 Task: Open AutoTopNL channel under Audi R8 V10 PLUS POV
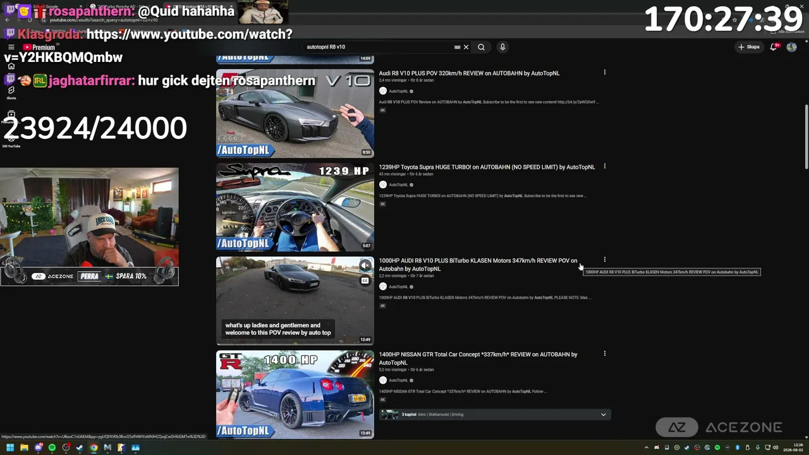tap(398, 92)
